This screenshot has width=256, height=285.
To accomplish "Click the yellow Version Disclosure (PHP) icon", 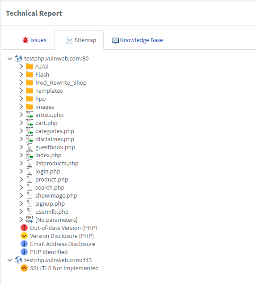I will point(24,236).
